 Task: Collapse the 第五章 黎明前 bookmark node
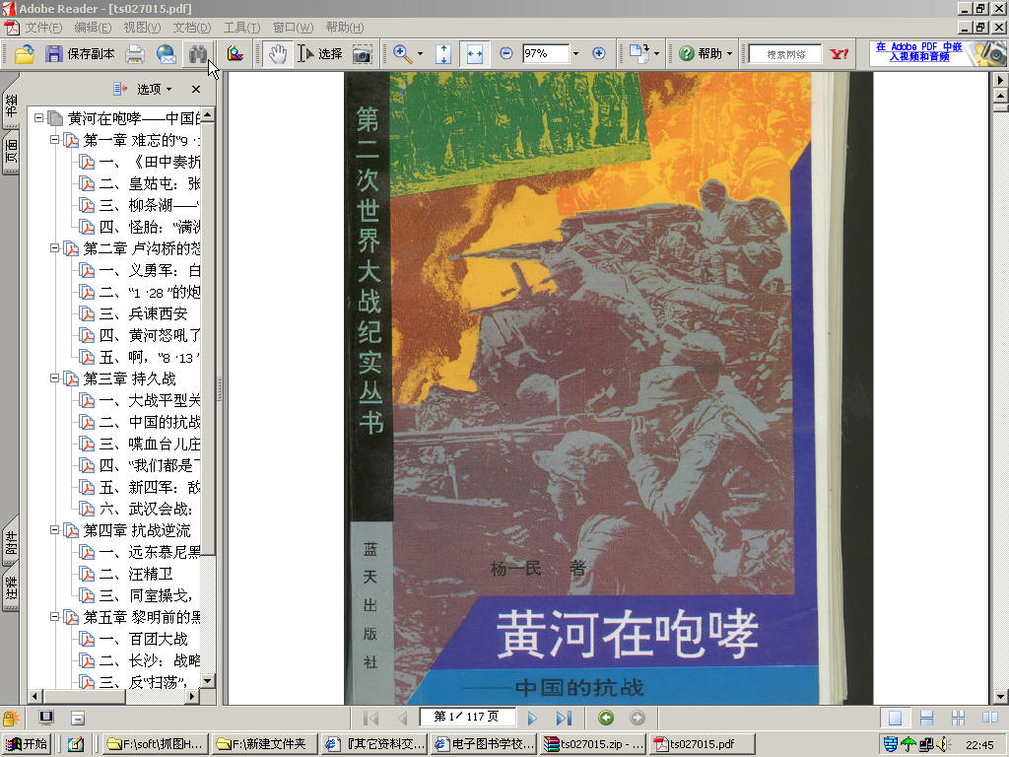pos(55,617)
